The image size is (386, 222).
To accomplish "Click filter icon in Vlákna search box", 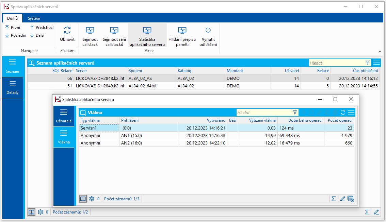I will (x=295, y=113).
